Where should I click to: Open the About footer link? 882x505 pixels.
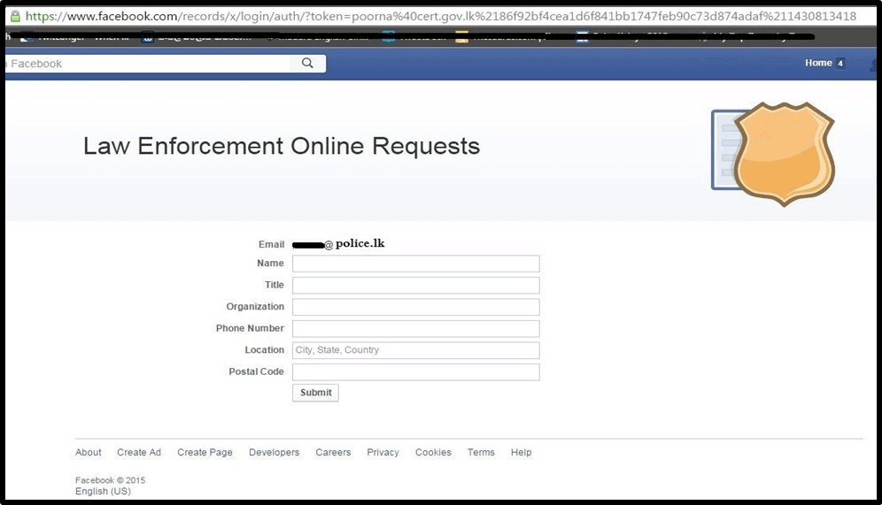click(89, 452)
